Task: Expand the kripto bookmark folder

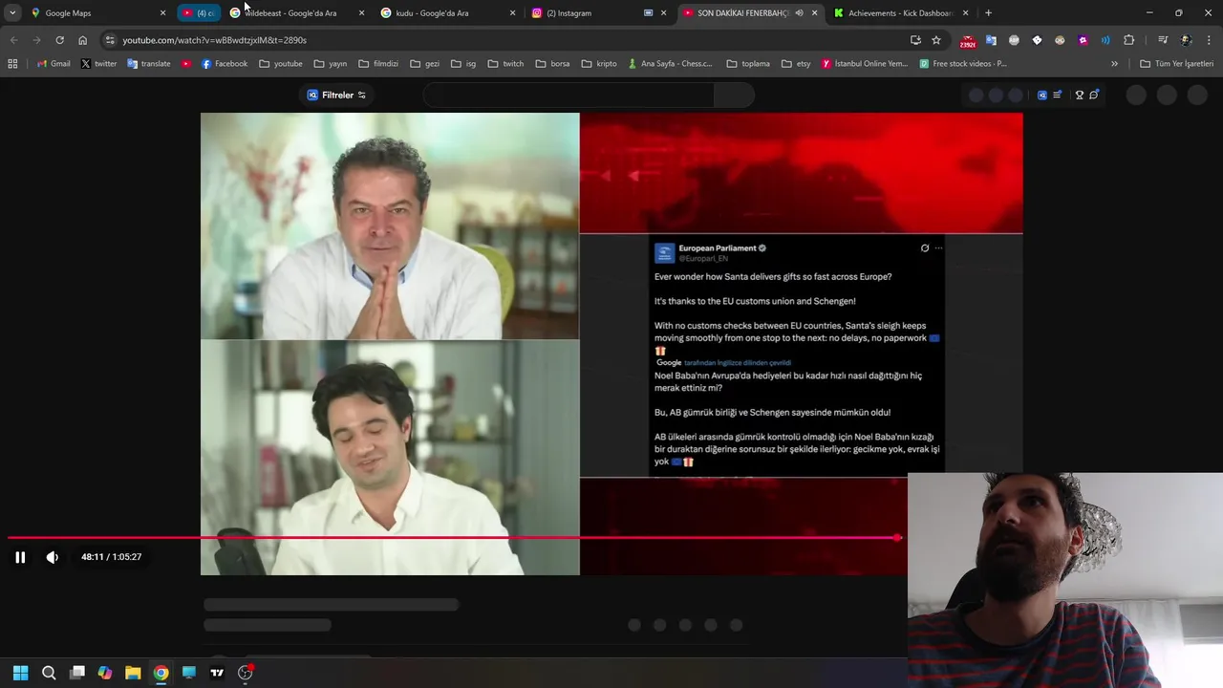Action: 599,64
